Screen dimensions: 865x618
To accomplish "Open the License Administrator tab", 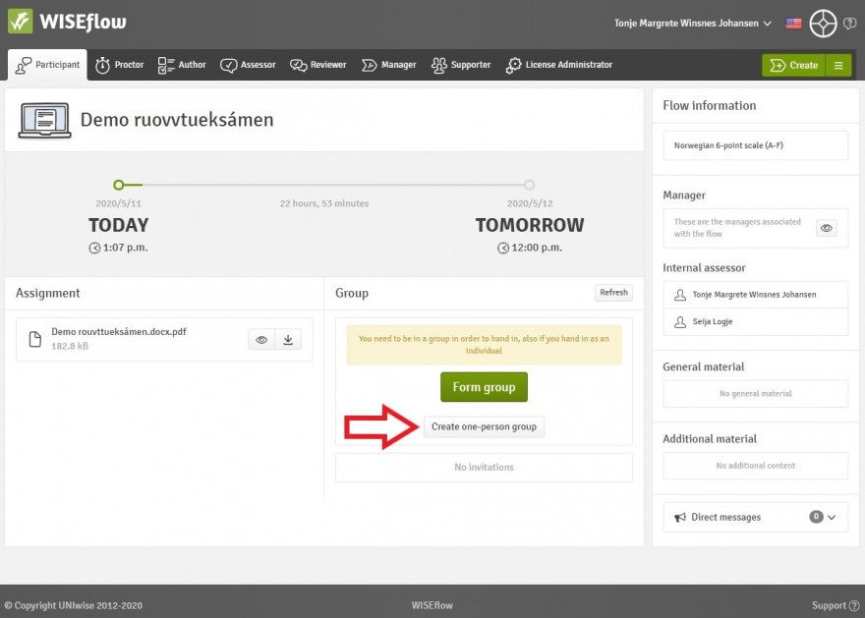I will coord(558,65).
